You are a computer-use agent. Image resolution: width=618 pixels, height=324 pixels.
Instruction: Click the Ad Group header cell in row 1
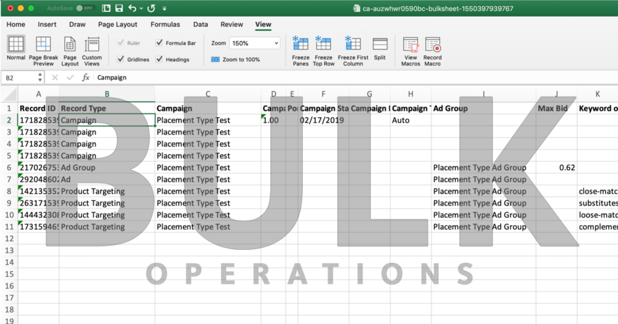pos(484,108)
